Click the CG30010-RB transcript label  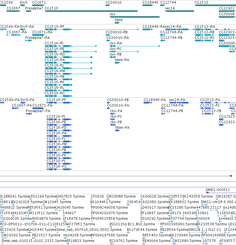117,32
